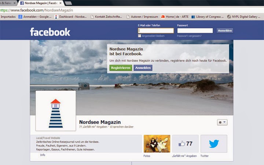The height and width of the screenshot is (165, 264).
Task: Click the Info link
Action: pyautogui.click(x=43, y=155)
